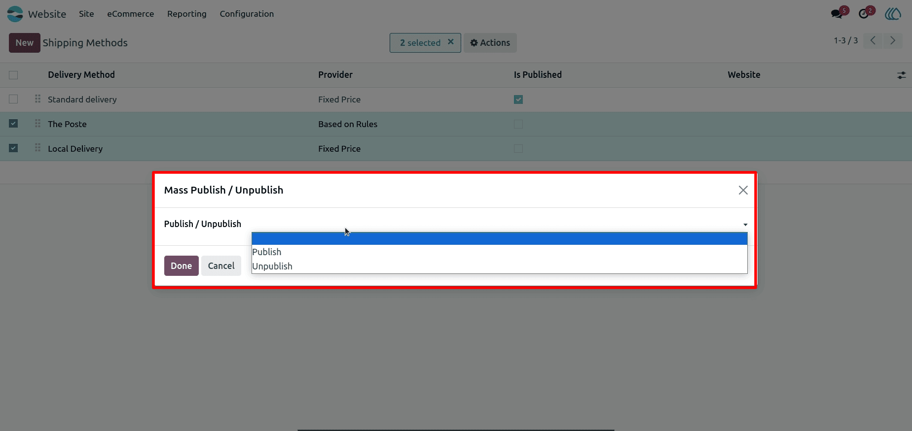The height and width of the screenshot is (431, 912).
Task: Go to next page arrow
Action: [893, 40]
